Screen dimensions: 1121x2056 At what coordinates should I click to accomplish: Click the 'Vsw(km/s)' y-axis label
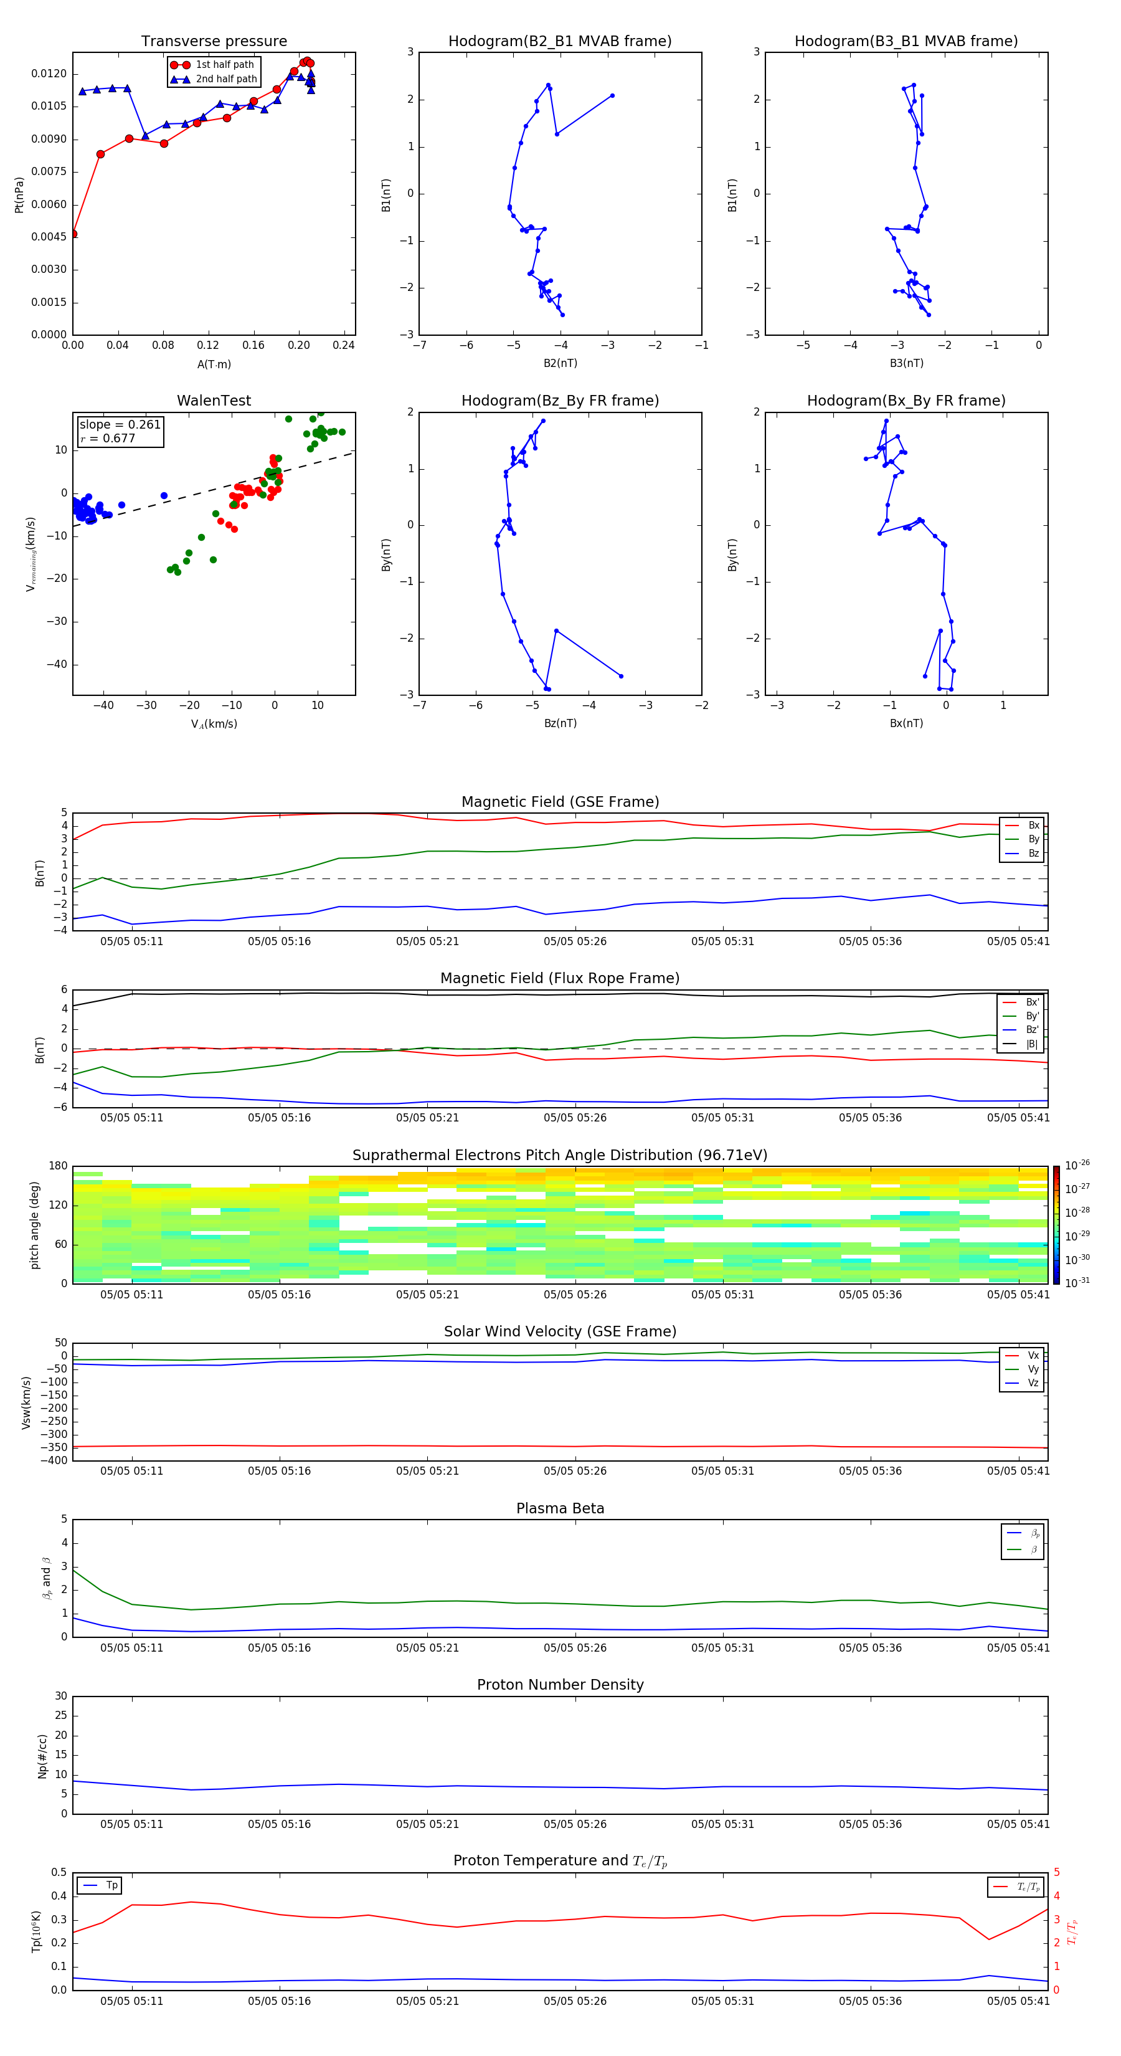tap(26, 1402)
